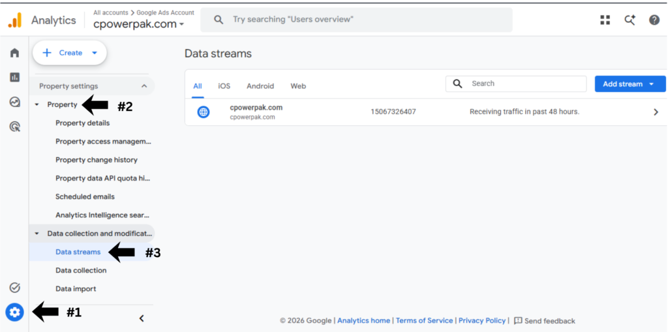Click stream ID 15067326407
Screen dimensions: 668x332
pos(393,112)
